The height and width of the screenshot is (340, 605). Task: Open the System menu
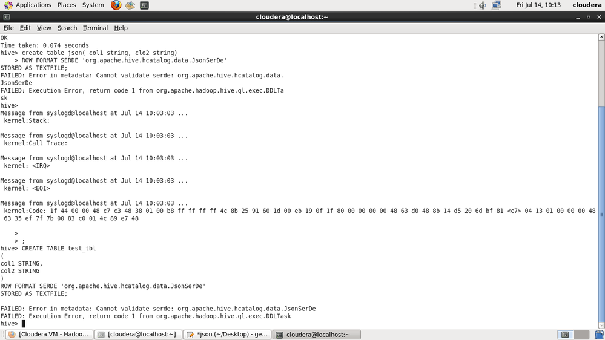93,5
